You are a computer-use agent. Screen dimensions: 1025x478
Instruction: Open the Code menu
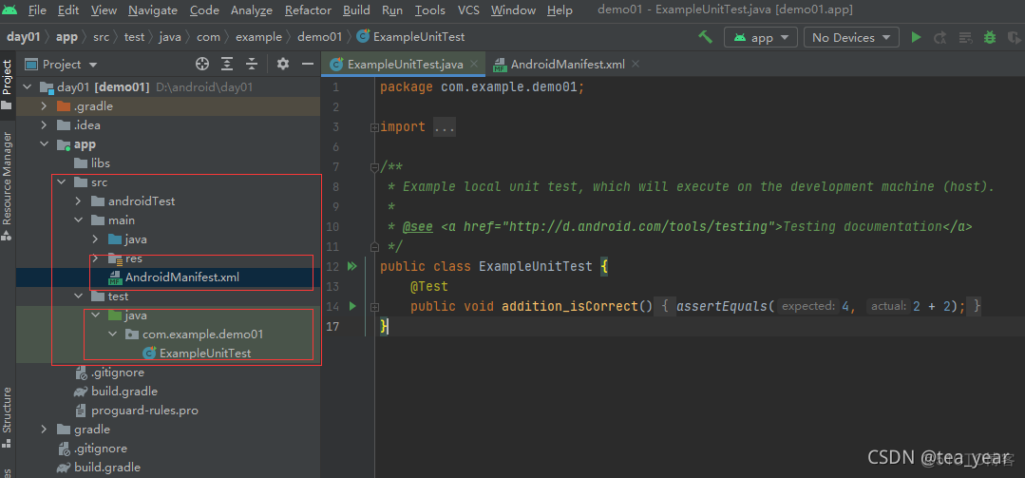click(x=204, y=10)
